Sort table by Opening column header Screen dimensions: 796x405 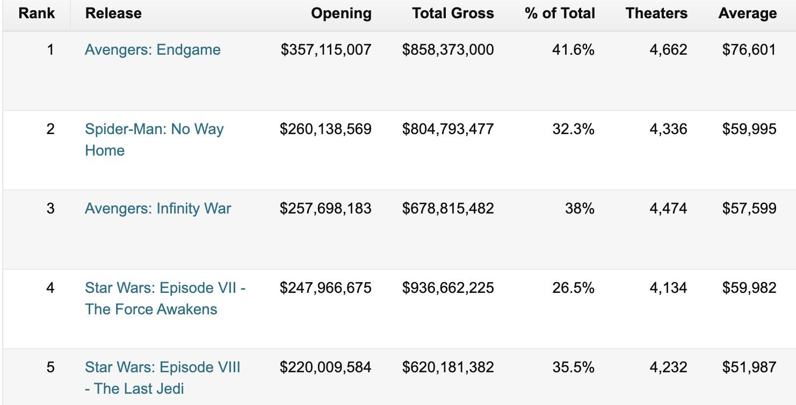pos(341,13)
